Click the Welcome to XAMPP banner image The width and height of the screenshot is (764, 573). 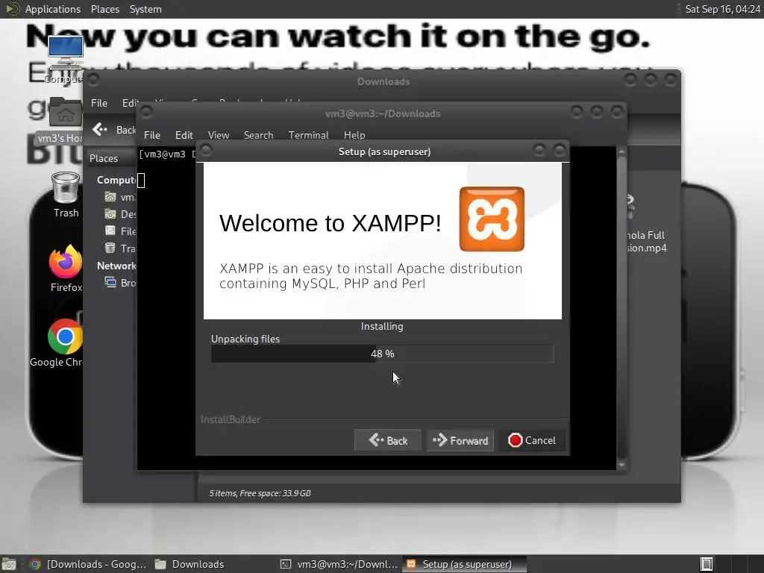(383, 241)
